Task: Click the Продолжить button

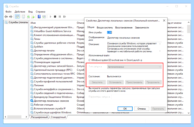Action: pos(153,82)
